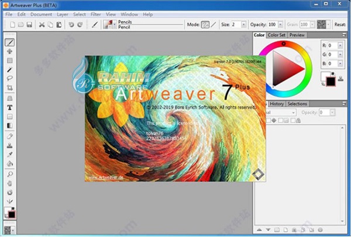Image resolution: width=351 pixels, height=237 pixels.
Task: Open the toolbar Opacity value dropdown
Action: pyautogui.click(x=280, y=25)
